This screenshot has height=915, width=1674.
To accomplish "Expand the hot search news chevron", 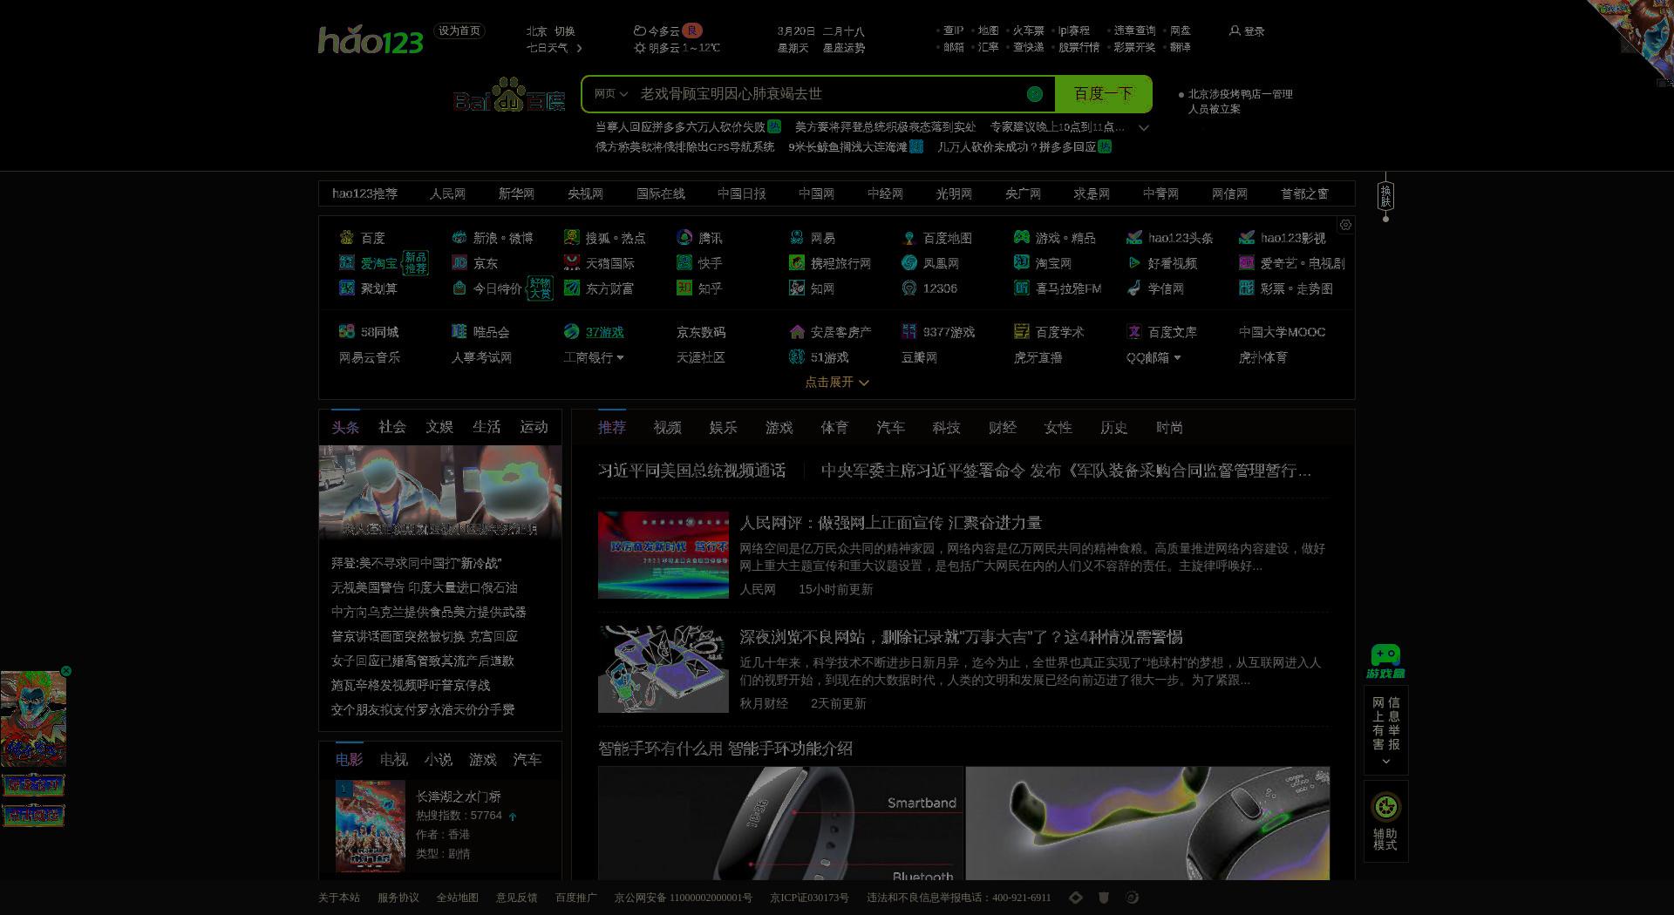I will tap(1144, 127).
